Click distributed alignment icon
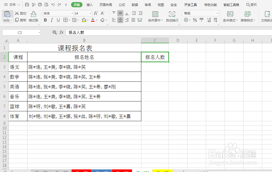 coord(140,20)
